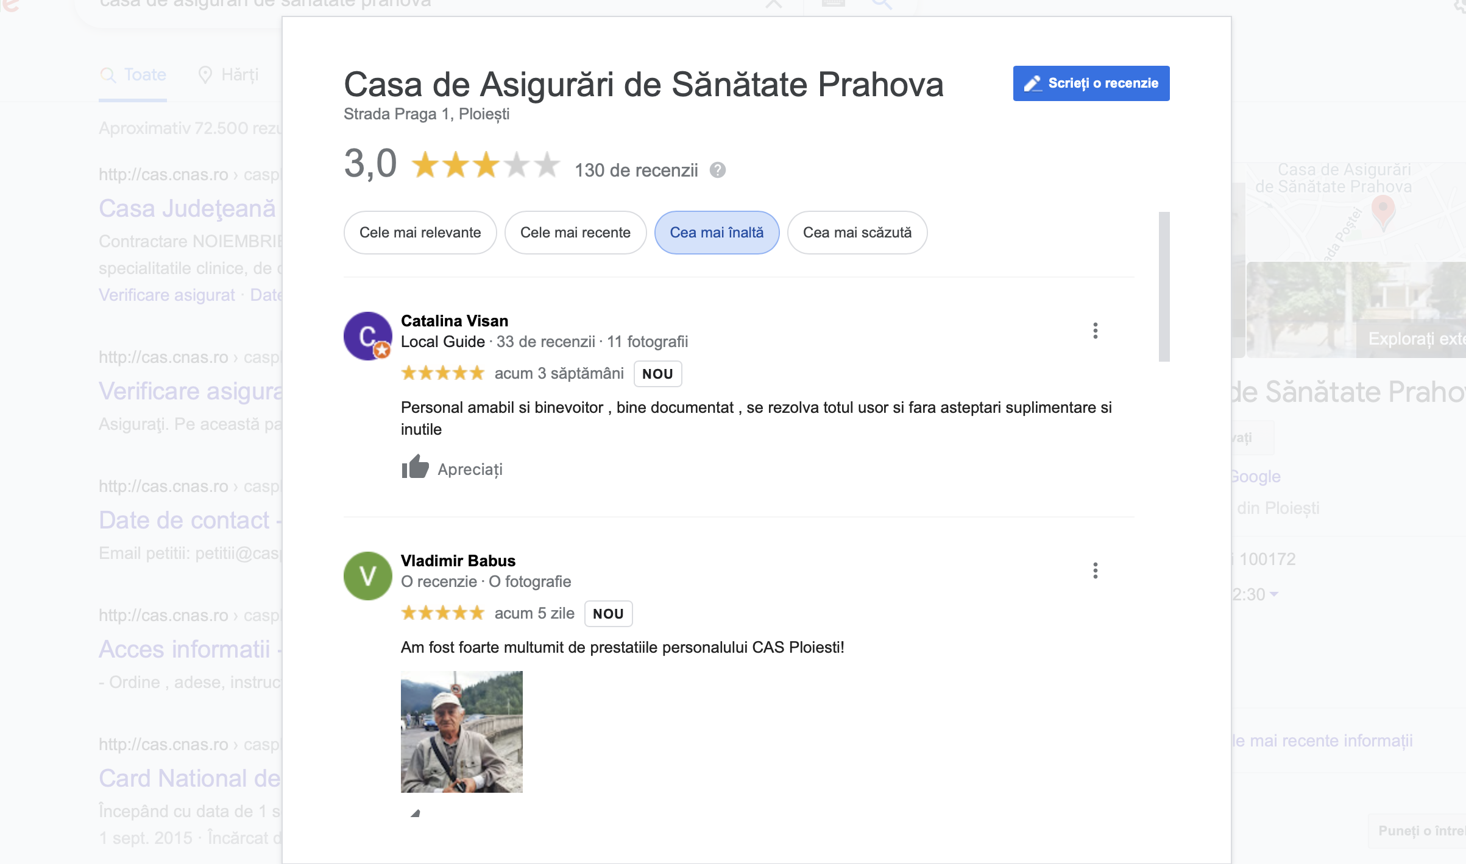Click thumbs-up icon on Catalina's review
The width and height of the screenshot is (1466, 864).
point(415,467)
